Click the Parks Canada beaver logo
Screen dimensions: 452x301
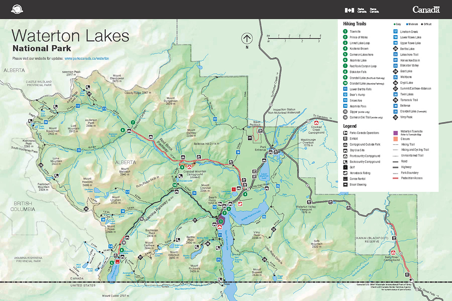(x=17, y=9)
